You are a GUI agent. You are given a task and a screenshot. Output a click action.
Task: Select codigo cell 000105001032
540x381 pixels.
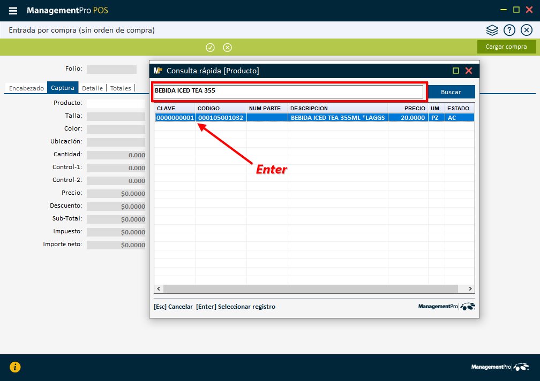pyautogui.click(x=221, y=118)
